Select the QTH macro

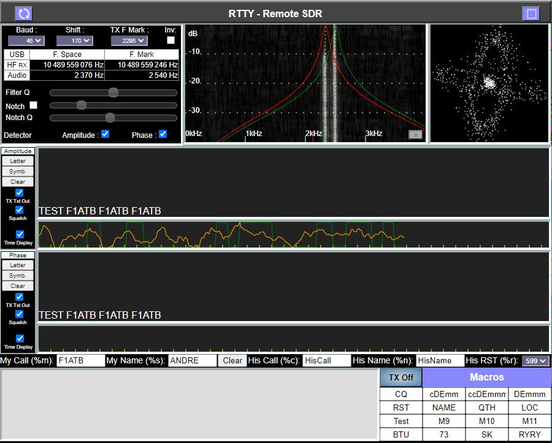[x=487, y=408]
